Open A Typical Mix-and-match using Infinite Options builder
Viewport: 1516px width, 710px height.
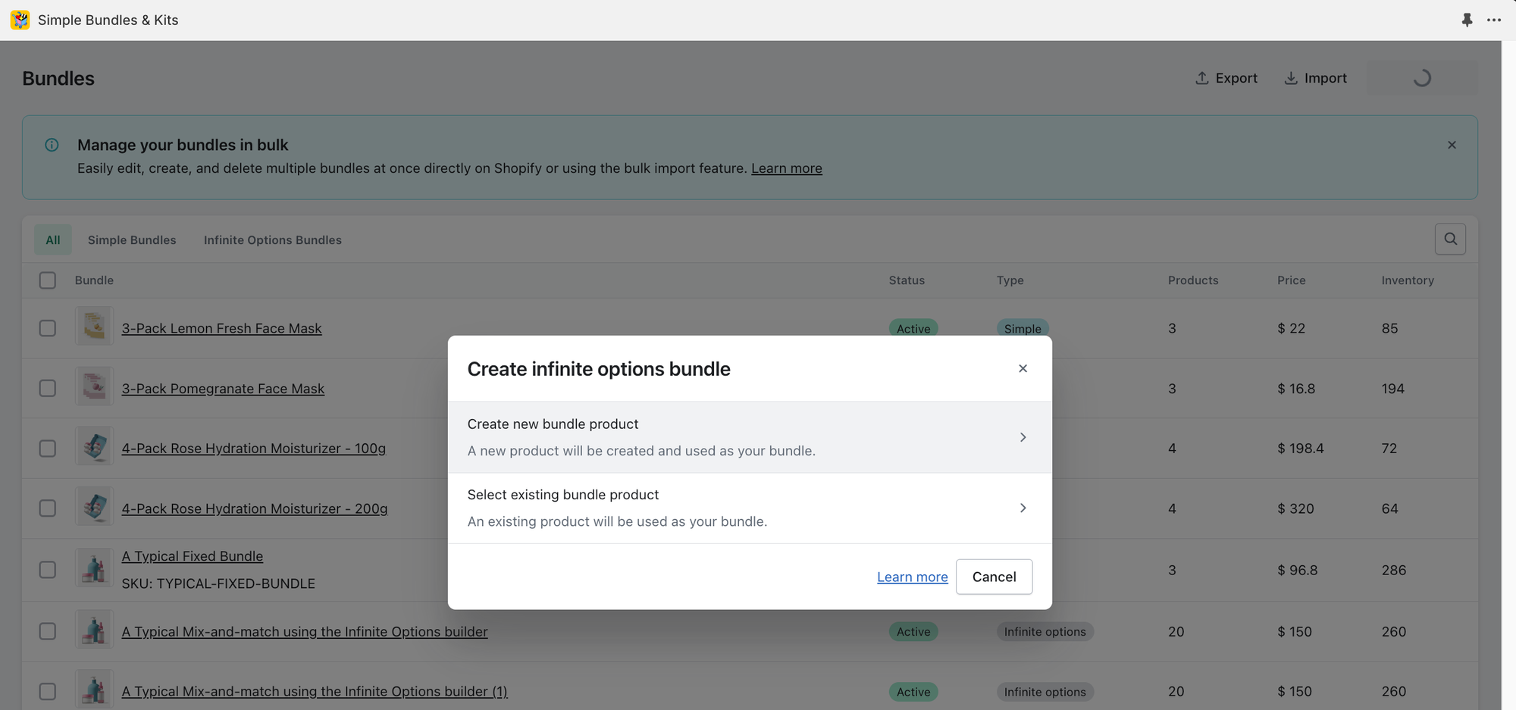[305, 631]
